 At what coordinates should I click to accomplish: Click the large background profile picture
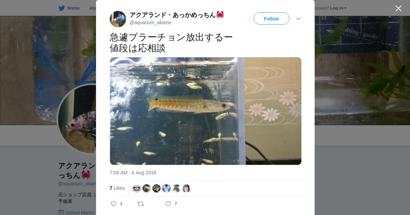click(x=77, y=119)
